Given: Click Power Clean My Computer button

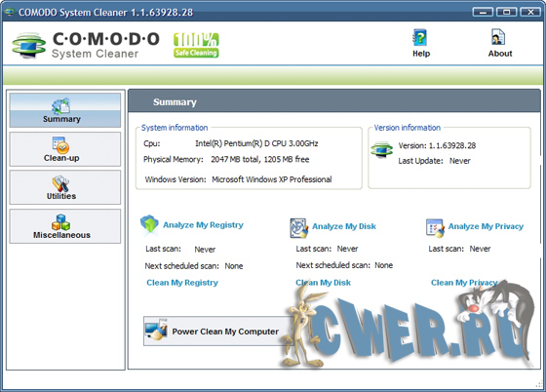Looking at the screenshot, I should 218,332.
